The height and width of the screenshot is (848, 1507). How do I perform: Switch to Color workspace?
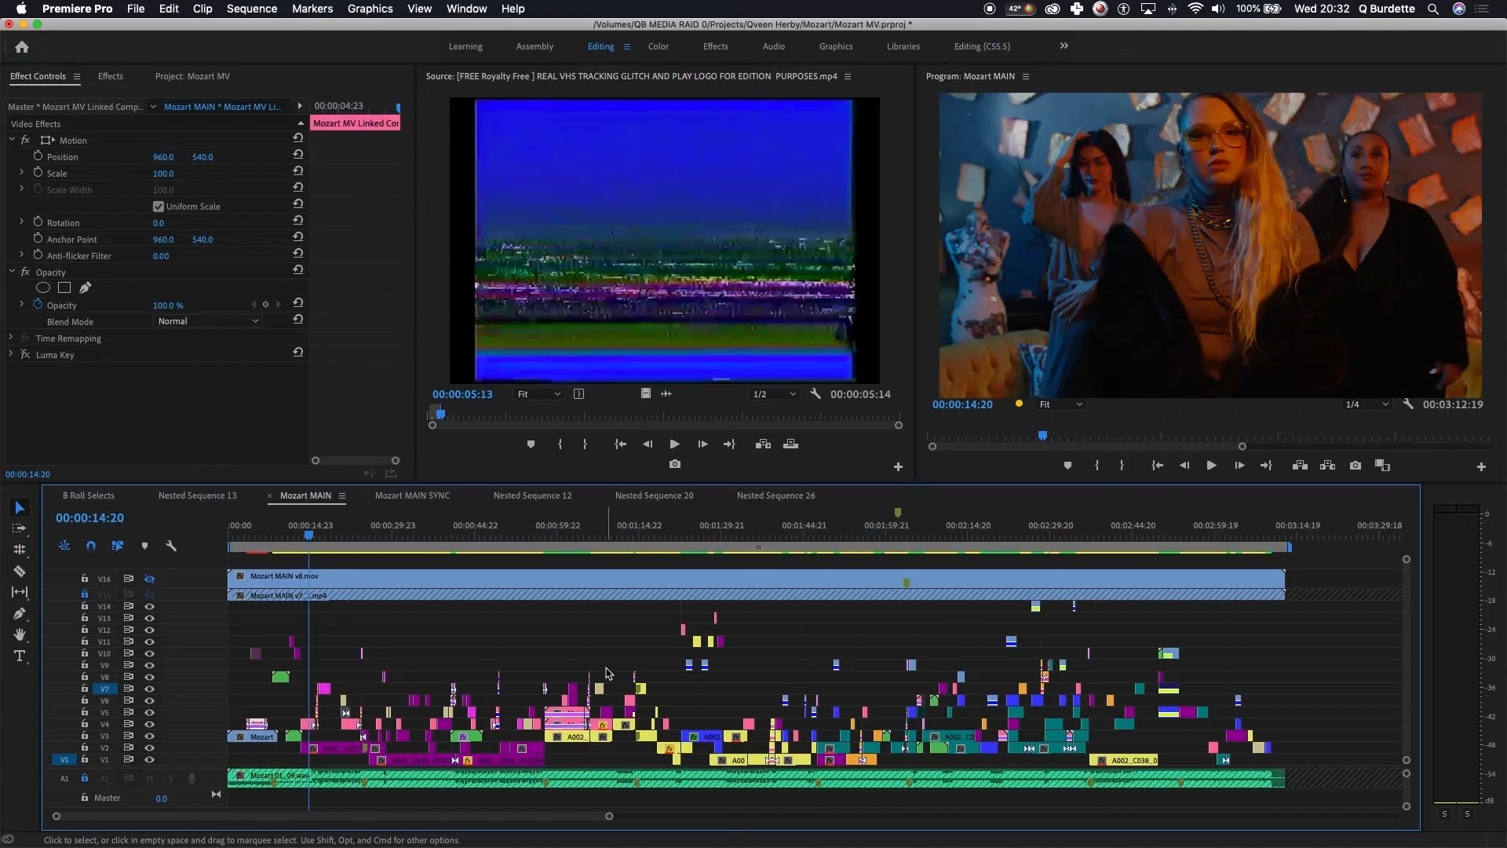[658, 46]
